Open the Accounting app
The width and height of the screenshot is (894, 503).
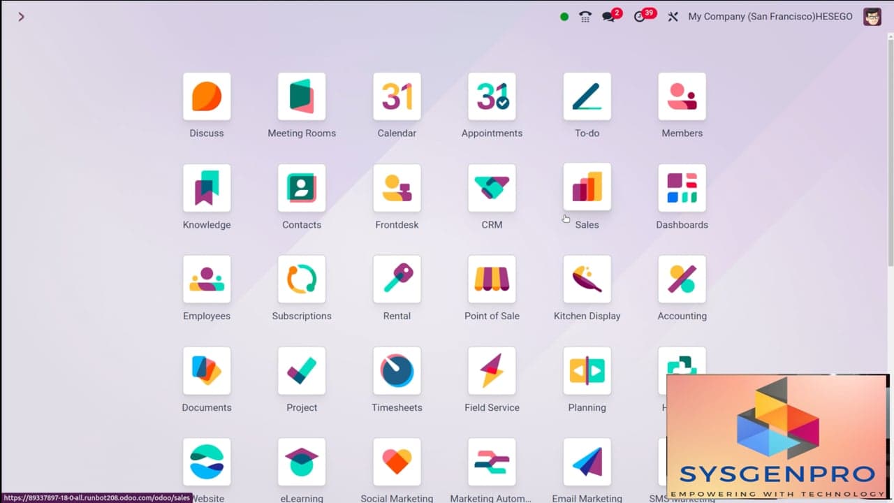click(682, 279)
